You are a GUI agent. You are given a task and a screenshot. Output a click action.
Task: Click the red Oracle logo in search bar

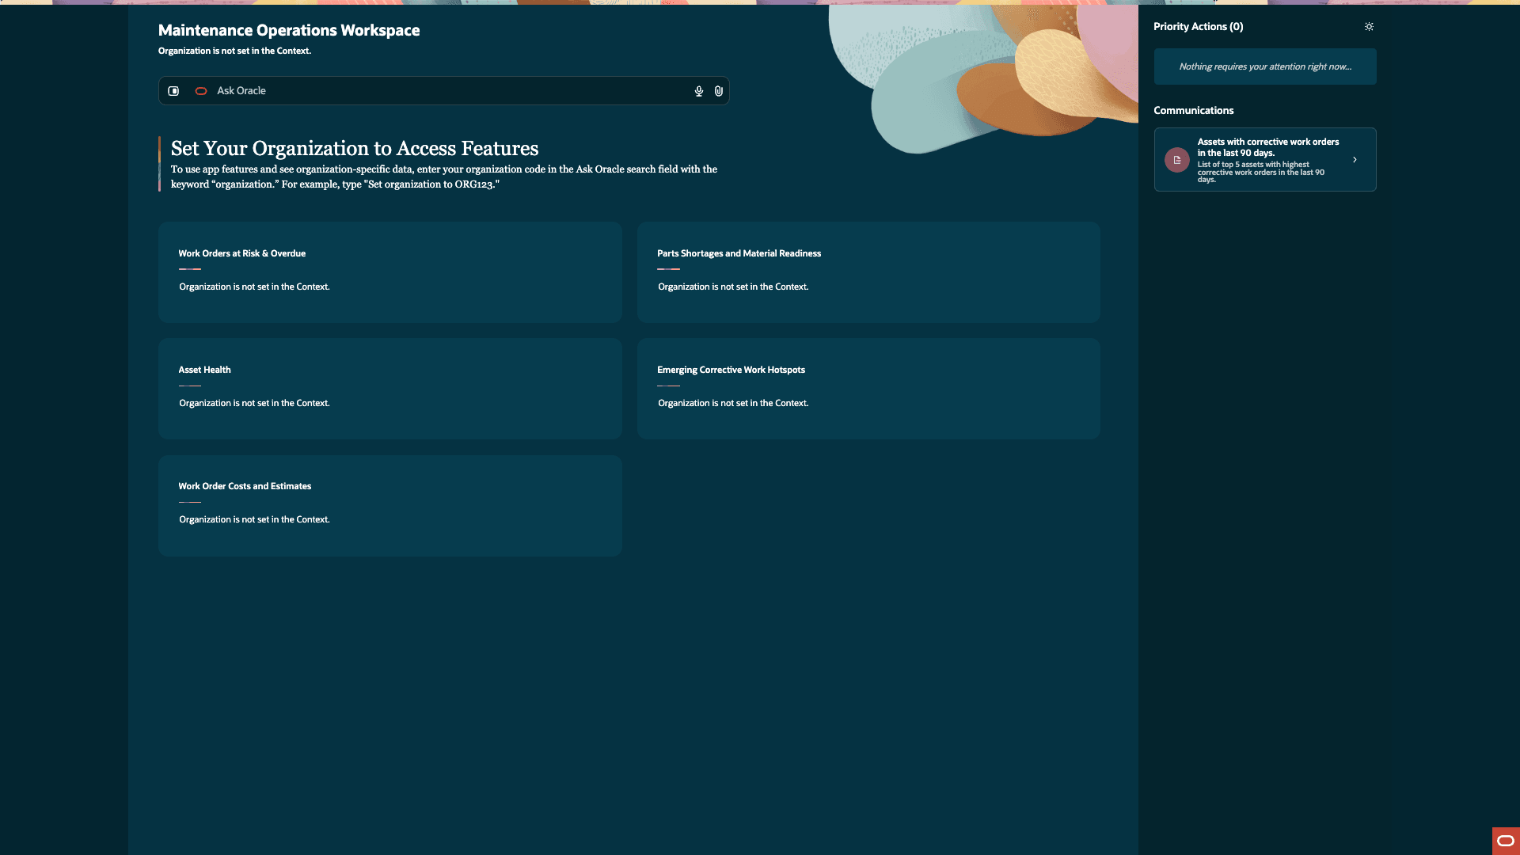click(201, 91)
